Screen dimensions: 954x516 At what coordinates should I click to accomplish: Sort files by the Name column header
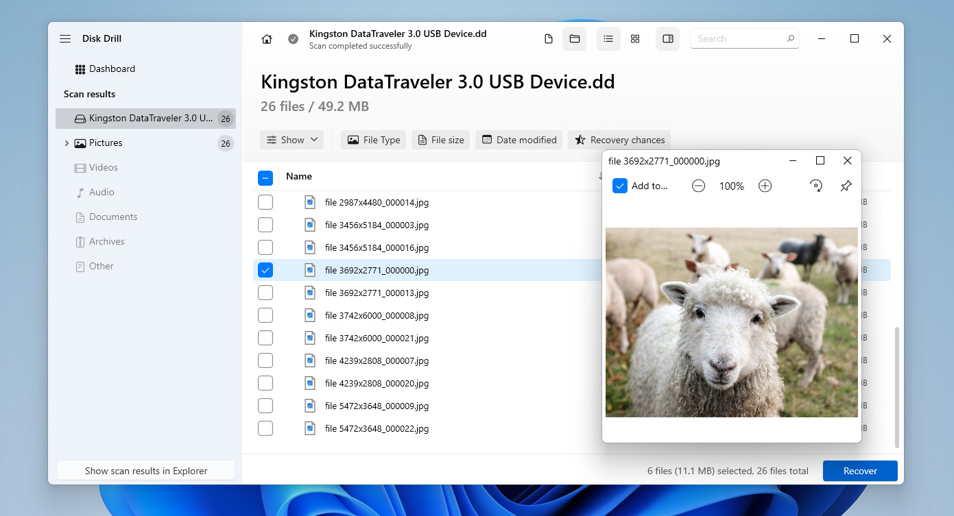[299, 177]
